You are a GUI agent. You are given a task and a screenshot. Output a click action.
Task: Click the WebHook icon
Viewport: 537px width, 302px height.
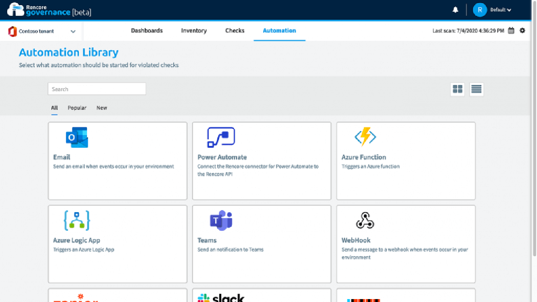(365, 221)
